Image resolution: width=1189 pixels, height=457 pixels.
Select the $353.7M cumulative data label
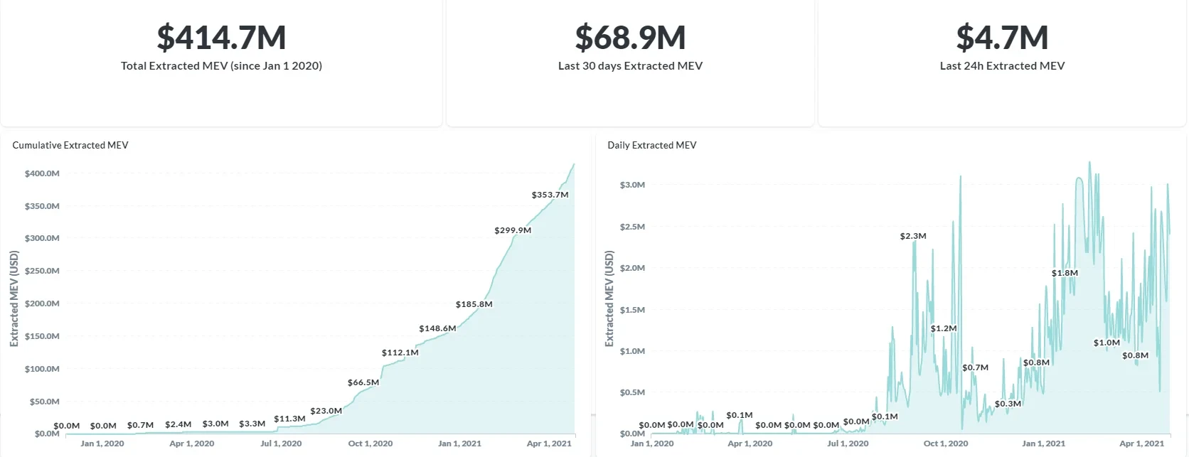pyautogui.click(x=550, y=195)
